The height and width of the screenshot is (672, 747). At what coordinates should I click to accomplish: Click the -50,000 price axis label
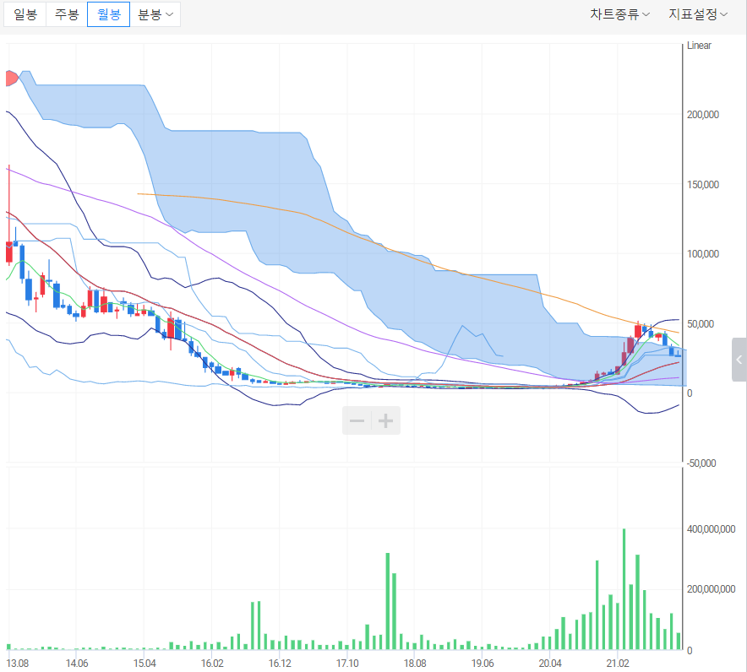pos(701,463)
